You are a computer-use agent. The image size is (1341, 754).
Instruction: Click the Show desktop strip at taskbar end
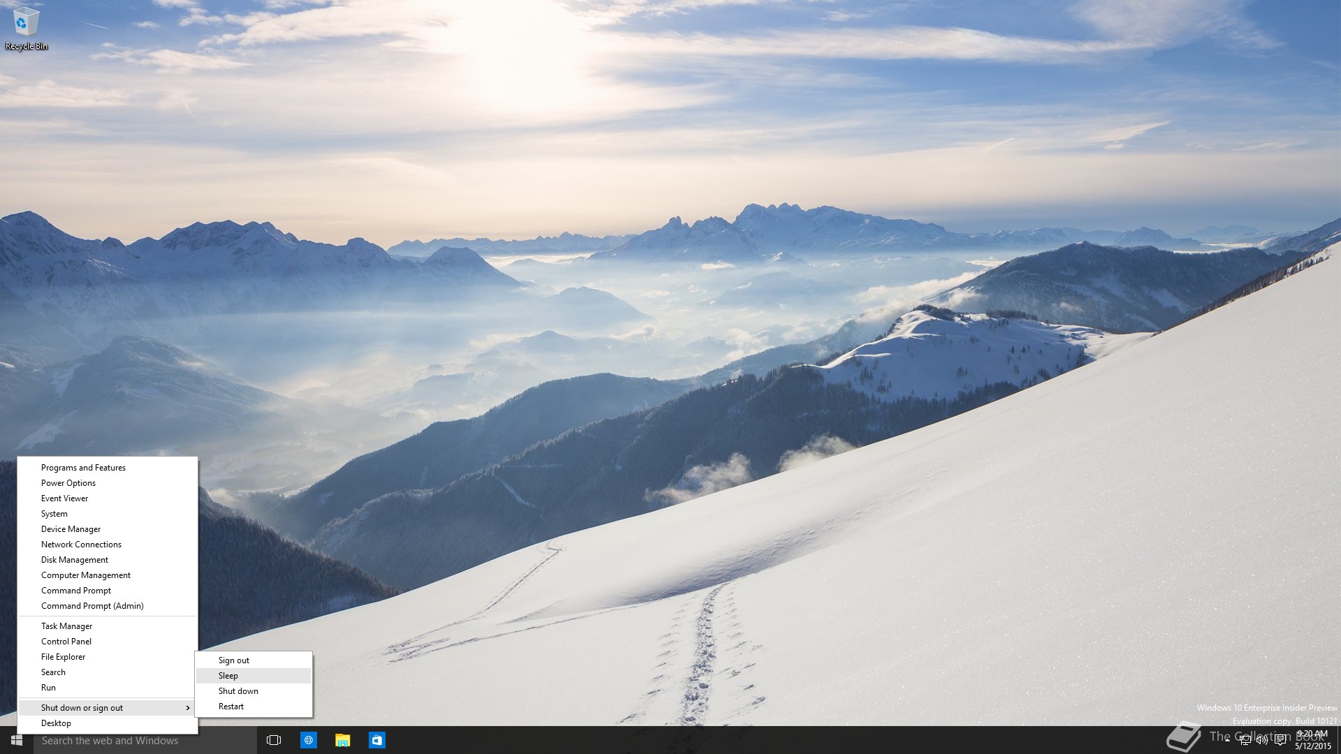[1338, 740]
